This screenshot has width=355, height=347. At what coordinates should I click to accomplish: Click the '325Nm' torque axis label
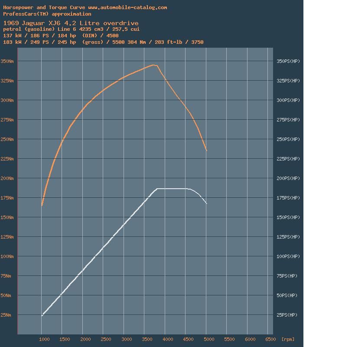[7, 81]
